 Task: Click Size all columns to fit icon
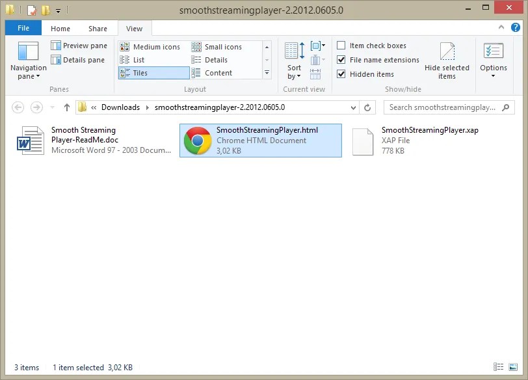click(x=315, y=74)
